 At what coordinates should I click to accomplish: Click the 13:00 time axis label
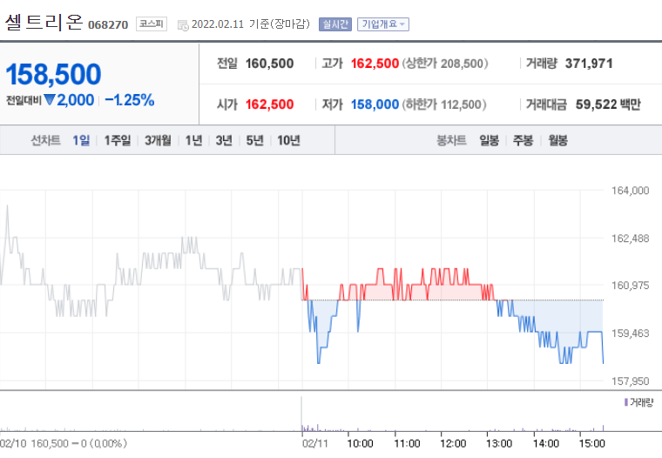499,444
